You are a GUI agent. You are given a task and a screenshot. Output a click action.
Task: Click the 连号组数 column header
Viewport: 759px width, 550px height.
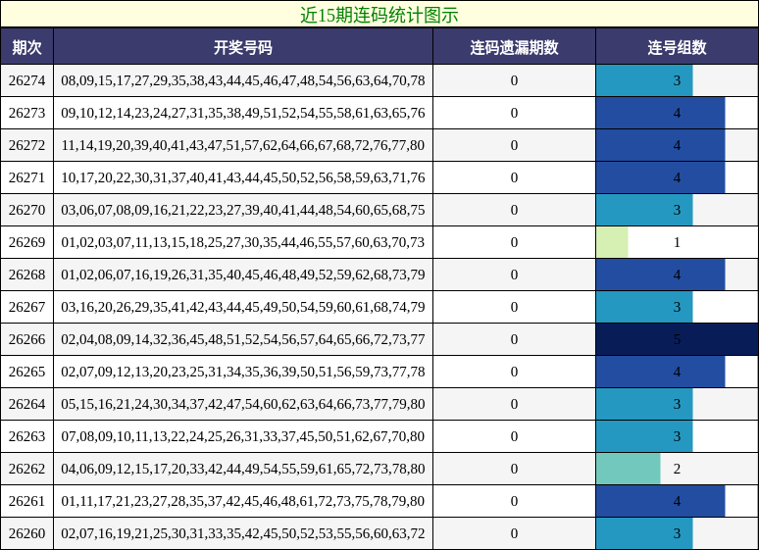[677, 47]
